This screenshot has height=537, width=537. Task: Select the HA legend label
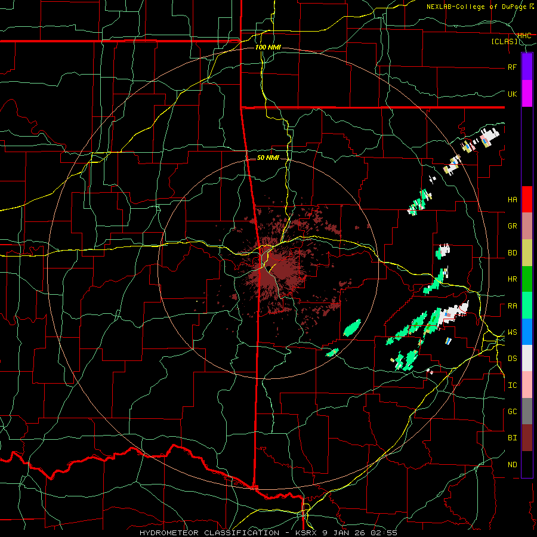pos(512,199)
